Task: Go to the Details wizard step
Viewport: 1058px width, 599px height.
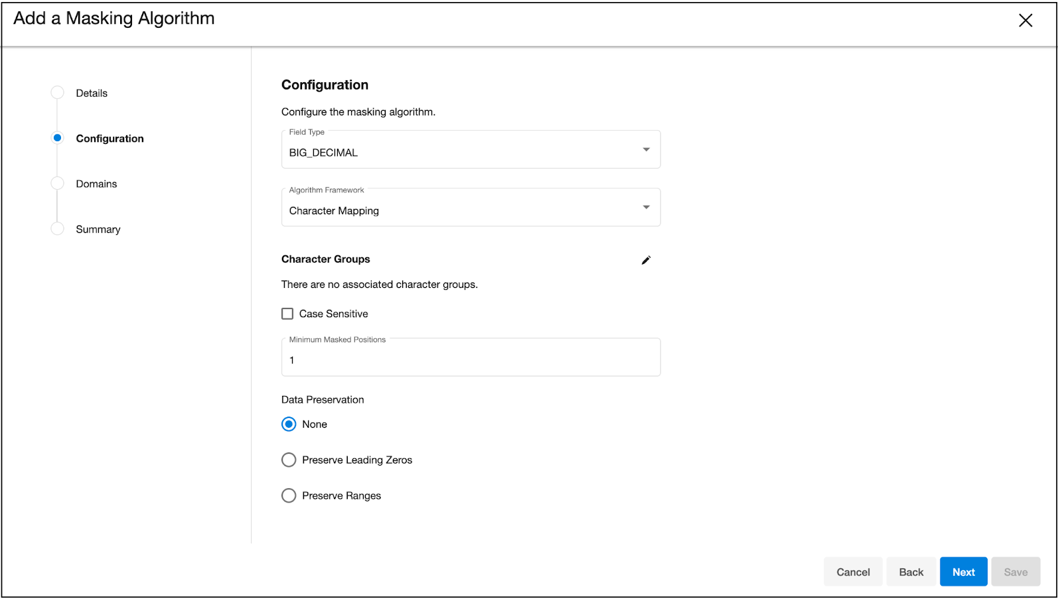Action: [92, 94]
